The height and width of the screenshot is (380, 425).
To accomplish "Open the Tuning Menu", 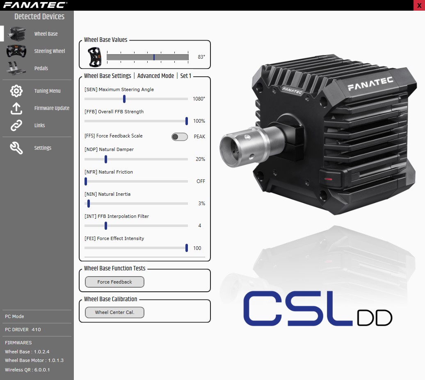I will (47, 91).
